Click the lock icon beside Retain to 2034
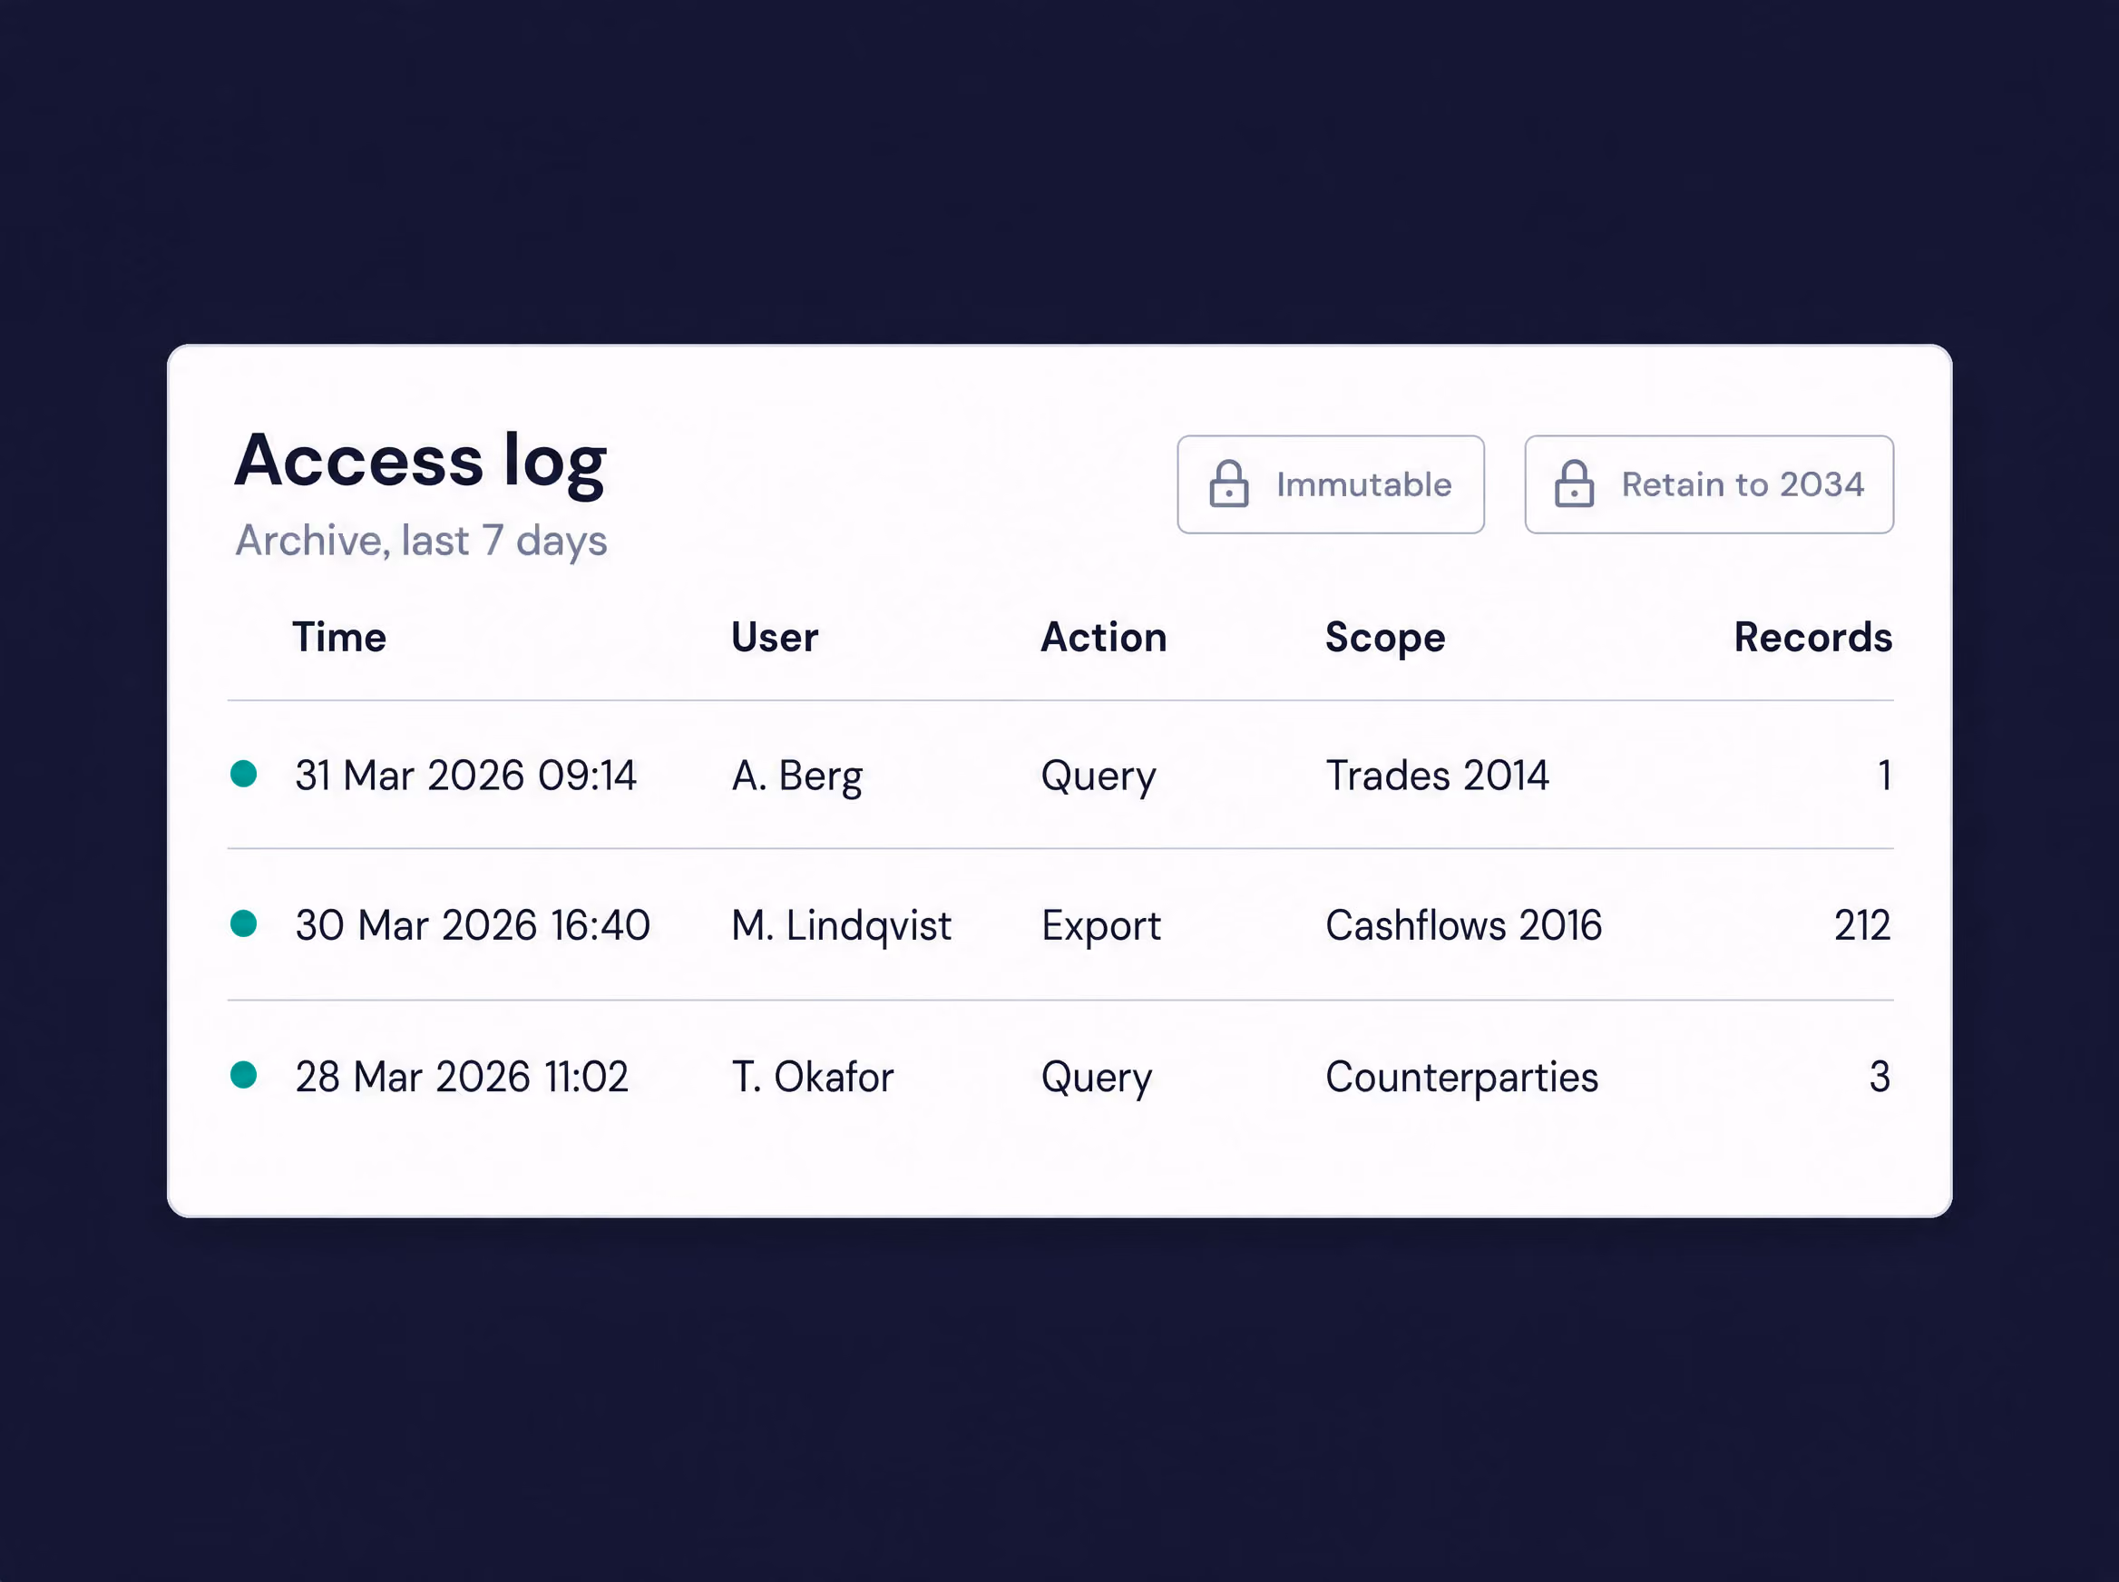The image size is (2119, 1582). pos(1574,483)
